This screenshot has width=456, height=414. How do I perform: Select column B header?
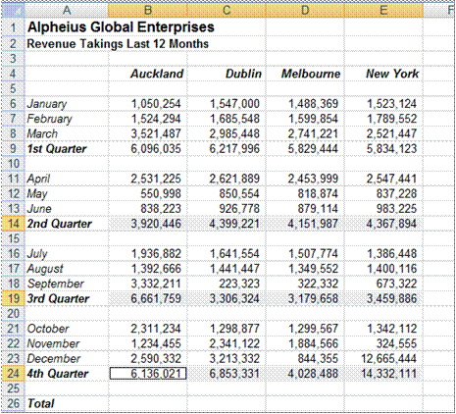click(x=148, y=11)
